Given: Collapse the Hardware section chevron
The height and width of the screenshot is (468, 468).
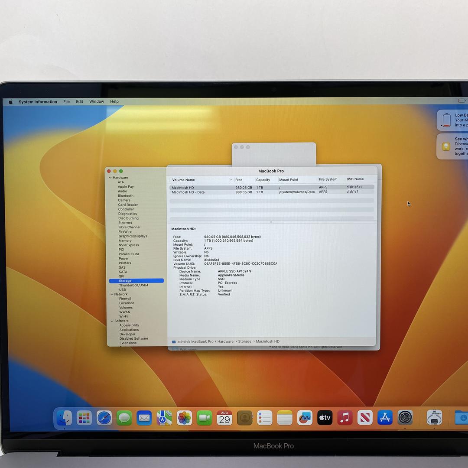Looking at the screenshot, I should pyautogui.click(x=110, y=178).
